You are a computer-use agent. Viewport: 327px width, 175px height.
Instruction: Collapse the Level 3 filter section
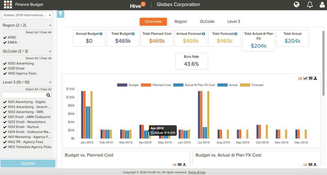50,82
